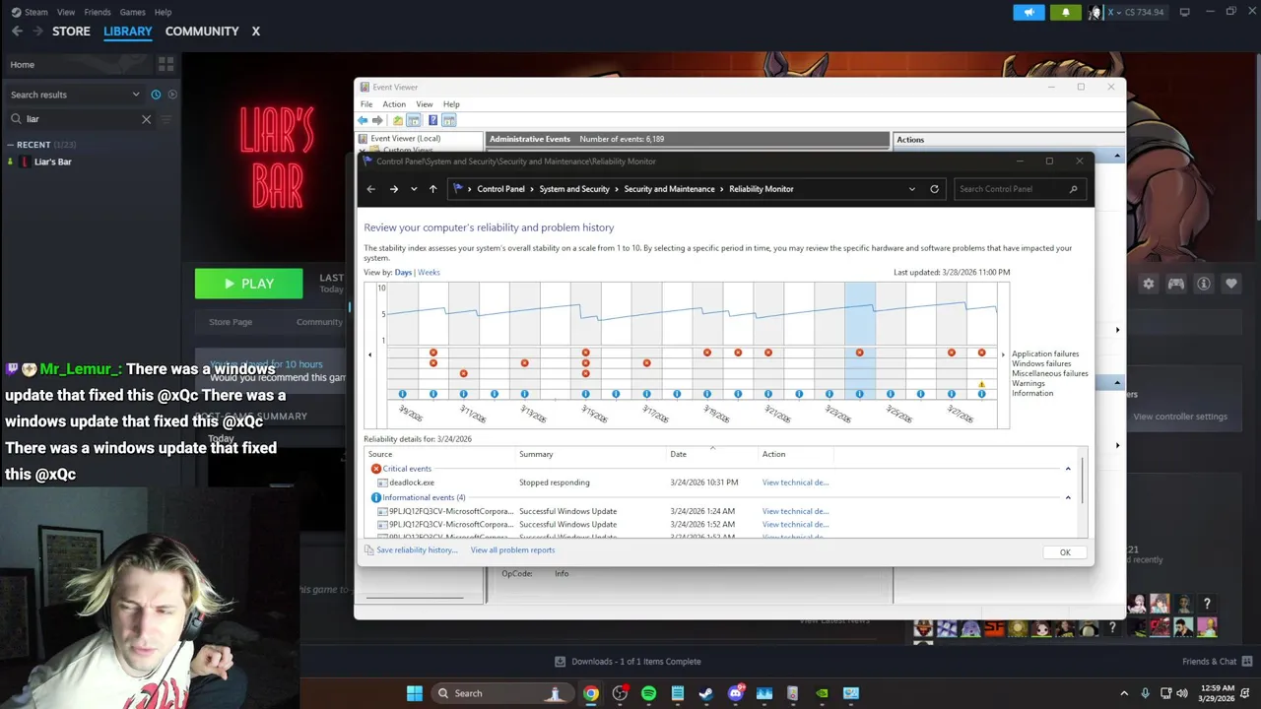This screenshot has height=709, width=1261.
Task: Open Steam Downloads status
Action: (628, 662)
